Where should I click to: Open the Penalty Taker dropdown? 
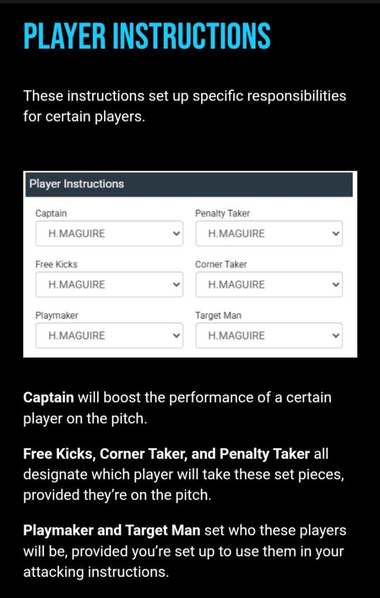click(x=269, y=234)
